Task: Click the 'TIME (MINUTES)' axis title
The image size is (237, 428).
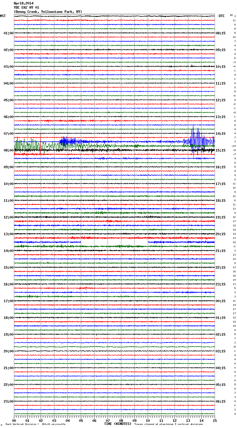Action: 118,424
